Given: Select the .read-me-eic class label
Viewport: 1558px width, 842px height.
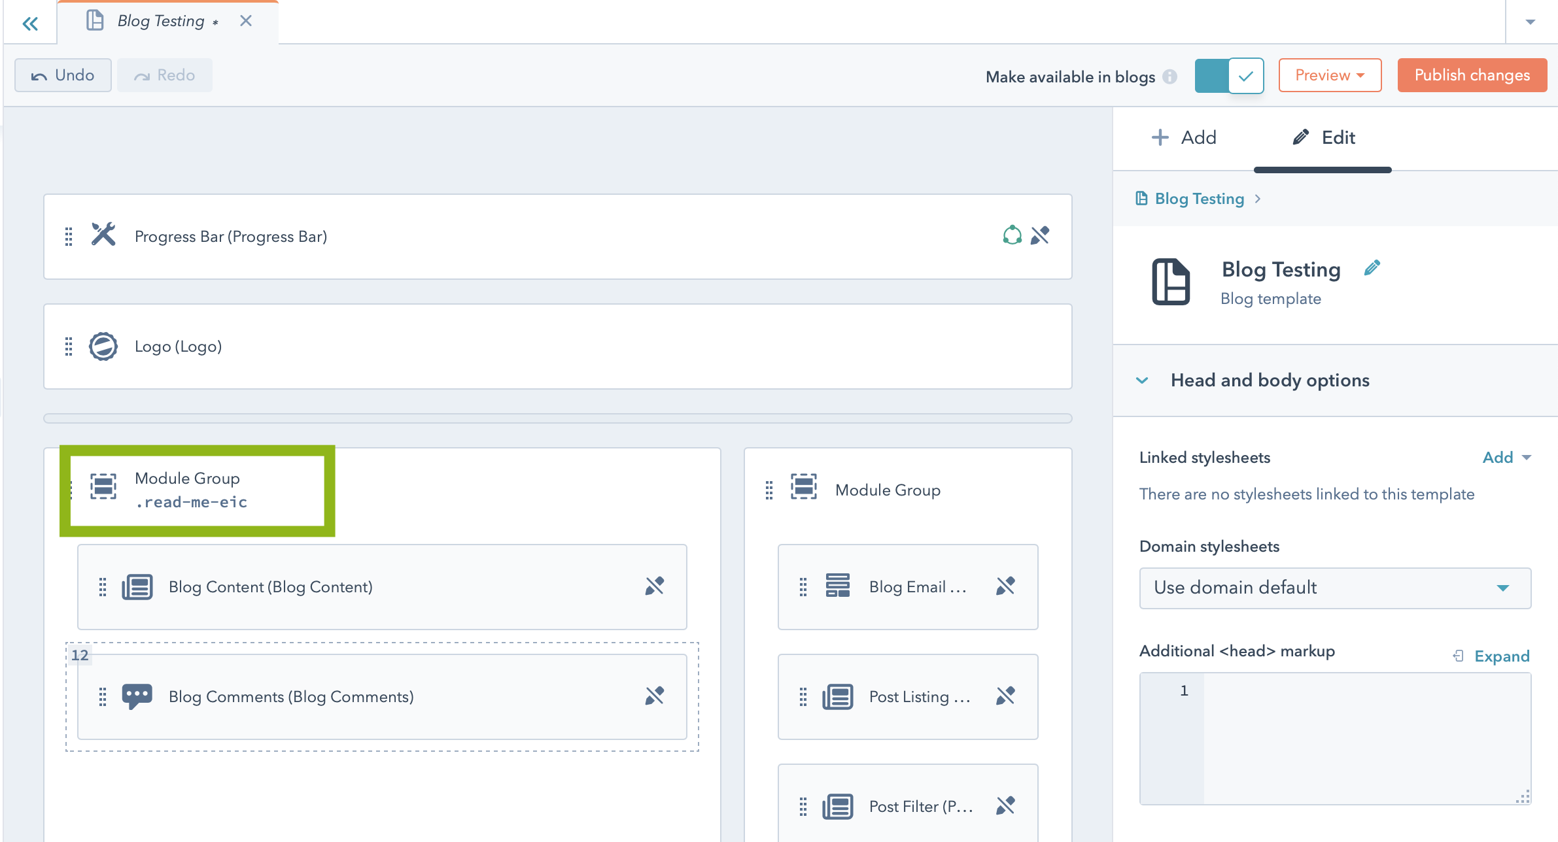Looking at the screenshot, I should tap(191, 502).
